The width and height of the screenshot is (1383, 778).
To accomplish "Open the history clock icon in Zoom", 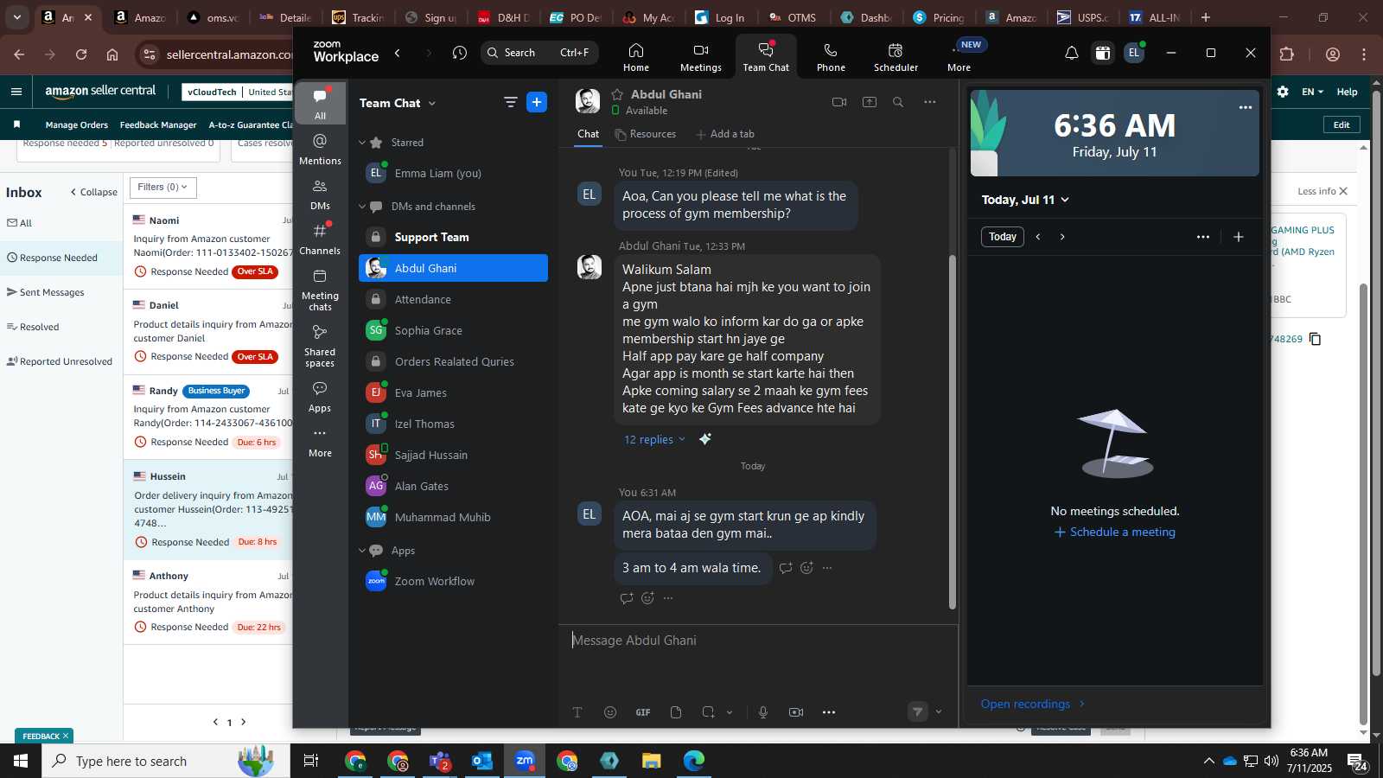I will pos(460,54).
